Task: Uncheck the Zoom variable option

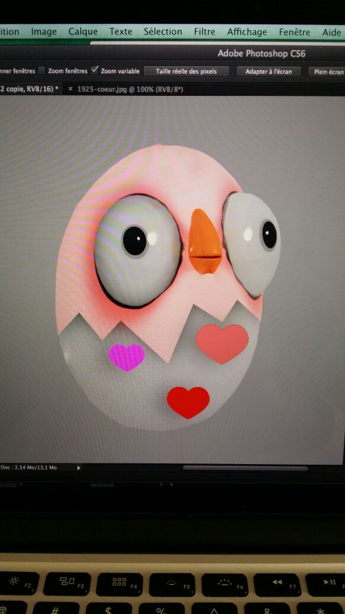Action: (x=94, y=70)
